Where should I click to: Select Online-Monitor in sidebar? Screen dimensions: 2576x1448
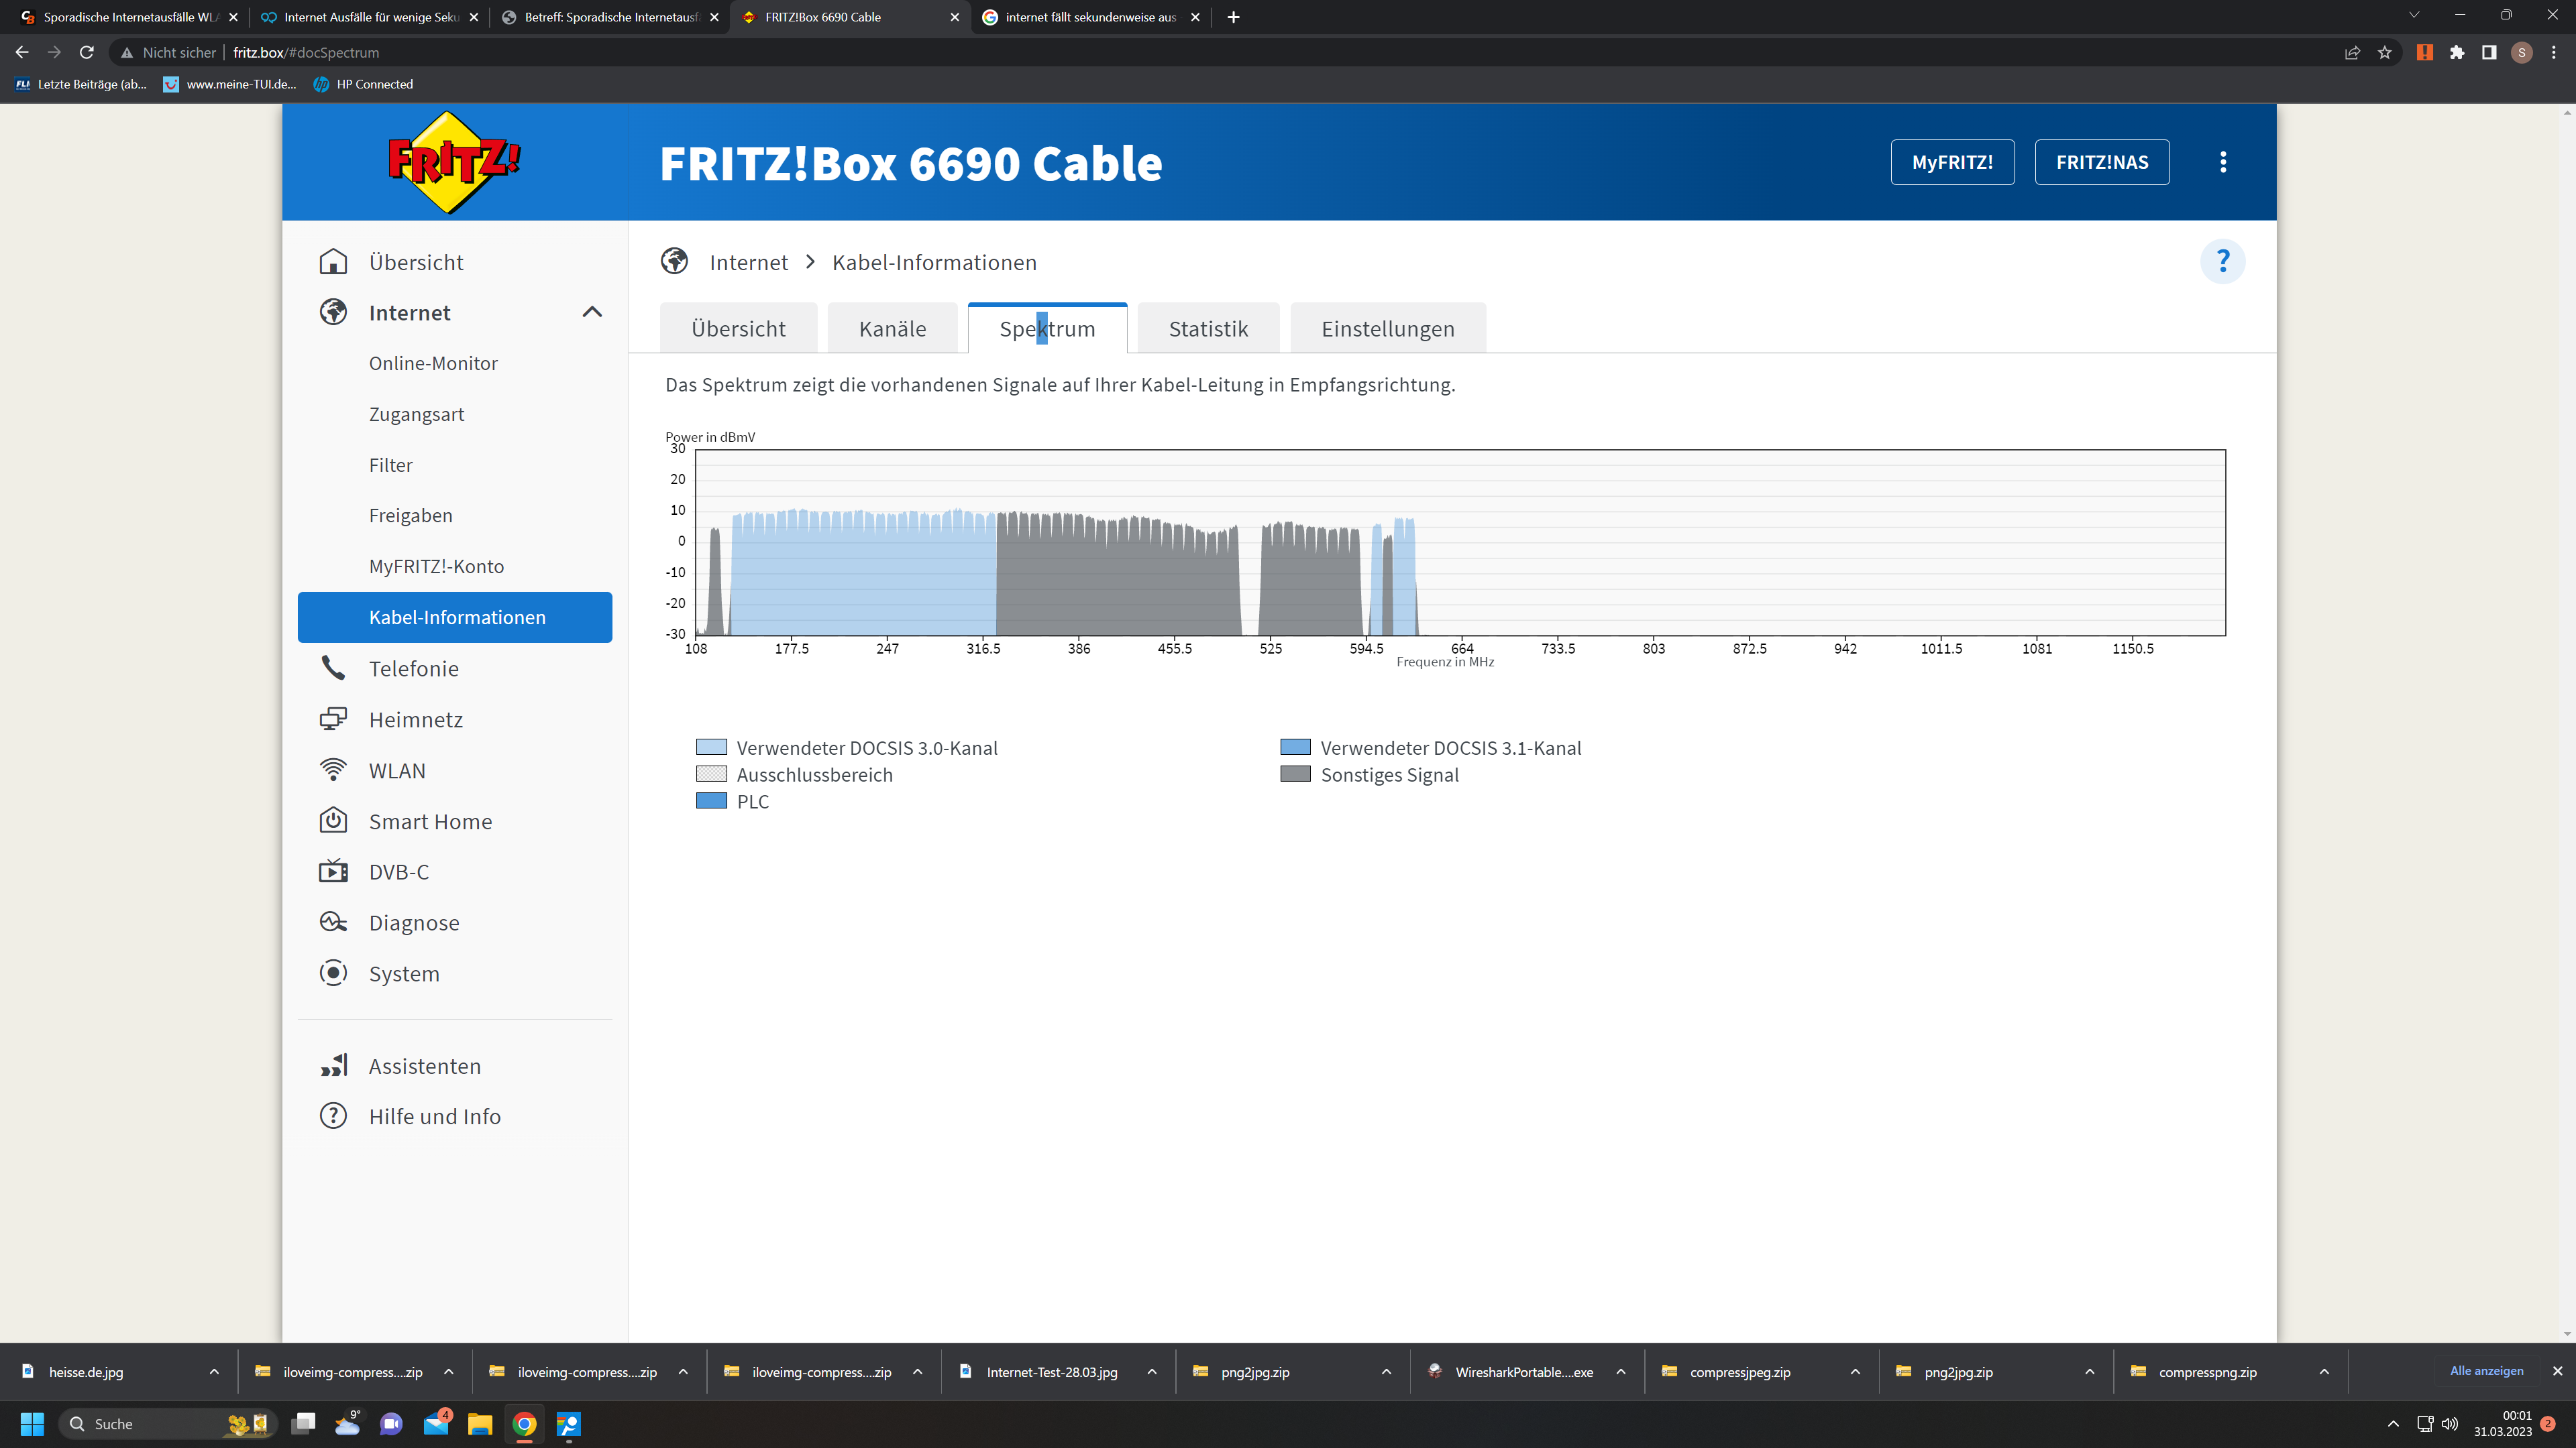433,364
